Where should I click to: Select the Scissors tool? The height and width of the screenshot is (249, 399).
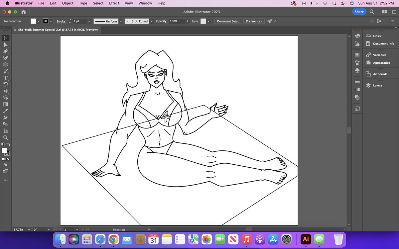click(x=5, y=91)
